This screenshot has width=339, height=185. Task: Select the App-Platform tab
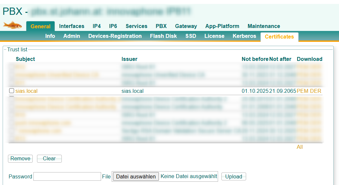click(x=222, y=26)
